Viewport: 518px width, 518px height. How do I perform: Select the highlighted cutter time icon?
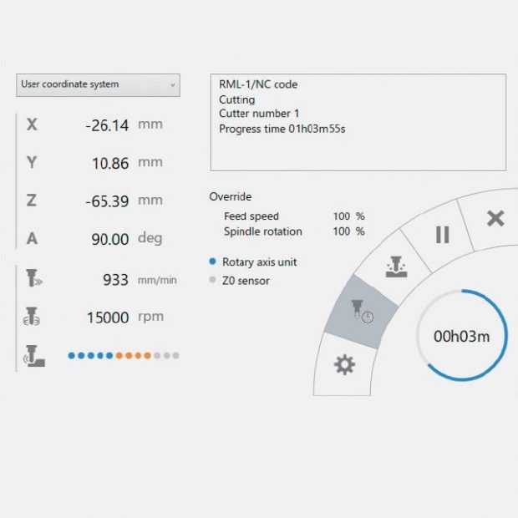pos(362,312)
